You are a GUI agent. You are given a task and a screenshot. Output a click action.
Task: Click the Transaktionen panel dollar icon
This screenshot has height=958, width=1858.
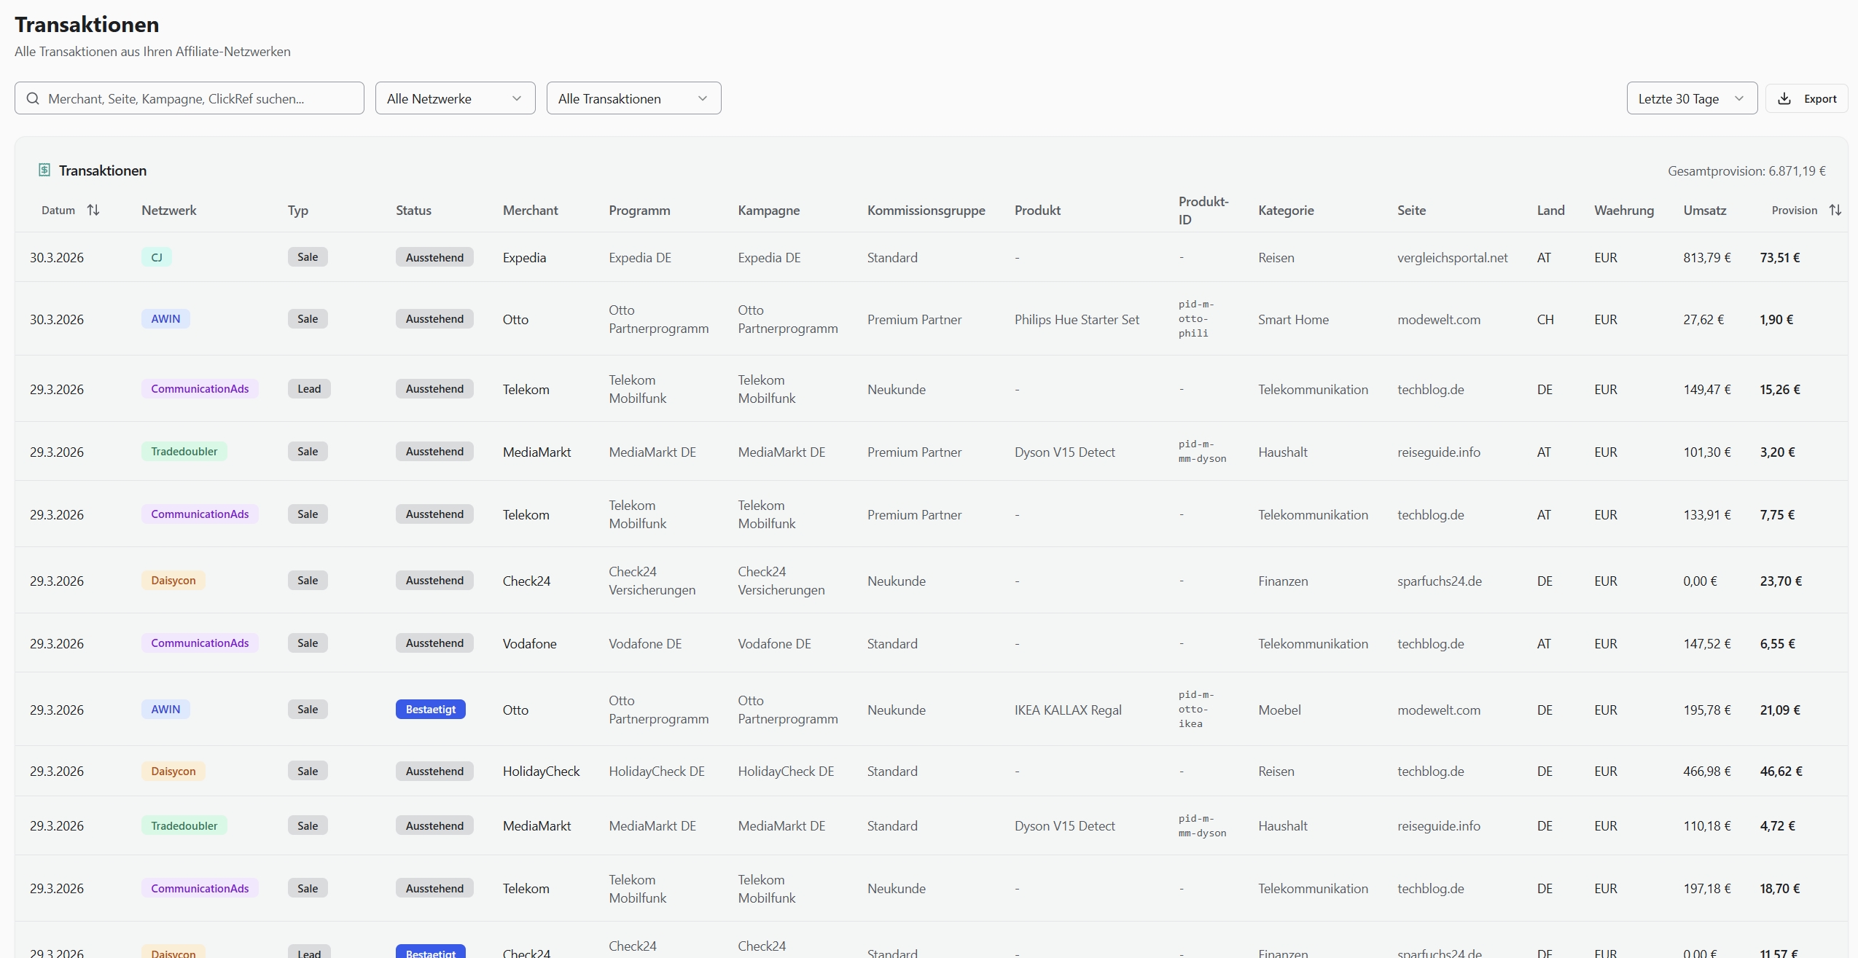[x=44, y=170]
